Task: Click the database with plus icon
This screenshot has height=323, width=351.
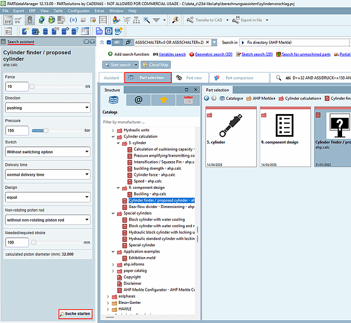Action: tap(65, 31)
